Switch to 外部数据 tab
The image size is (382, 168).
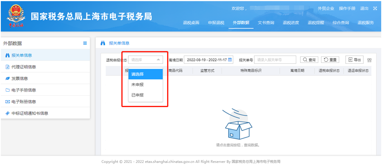click(x=241, y=22)
